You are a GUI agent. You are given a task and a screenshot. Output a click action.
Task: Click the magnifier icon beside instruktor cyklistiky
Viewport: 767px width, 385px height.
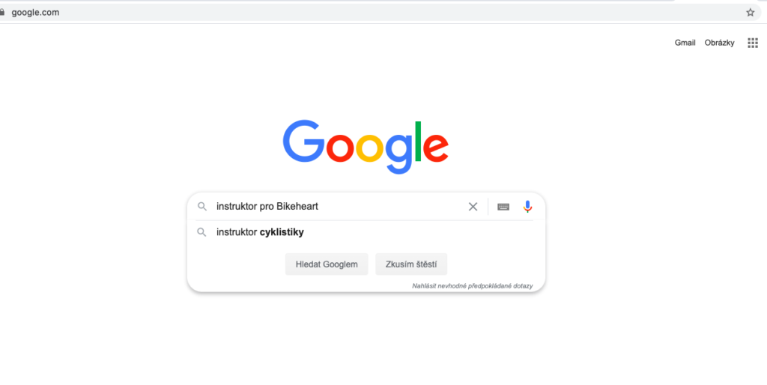tap(201, 232)
